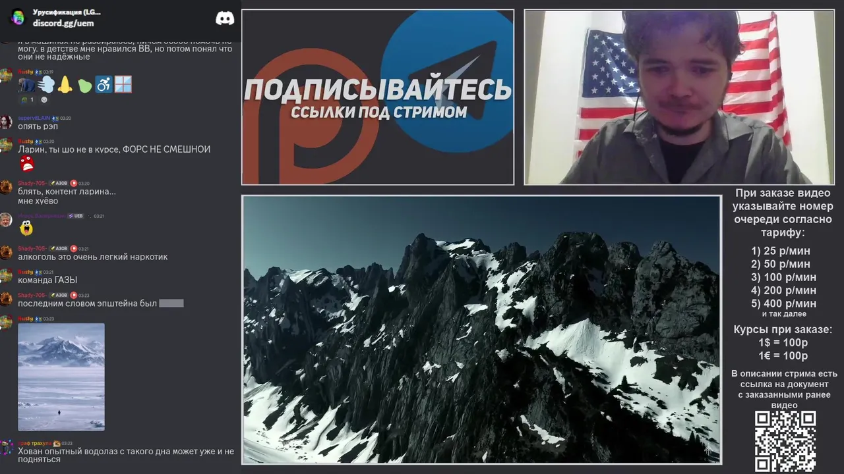This screenshot has width=844, height=474.
Task: Open the avatar beside the UEB tag
Action: pos(6,220)
